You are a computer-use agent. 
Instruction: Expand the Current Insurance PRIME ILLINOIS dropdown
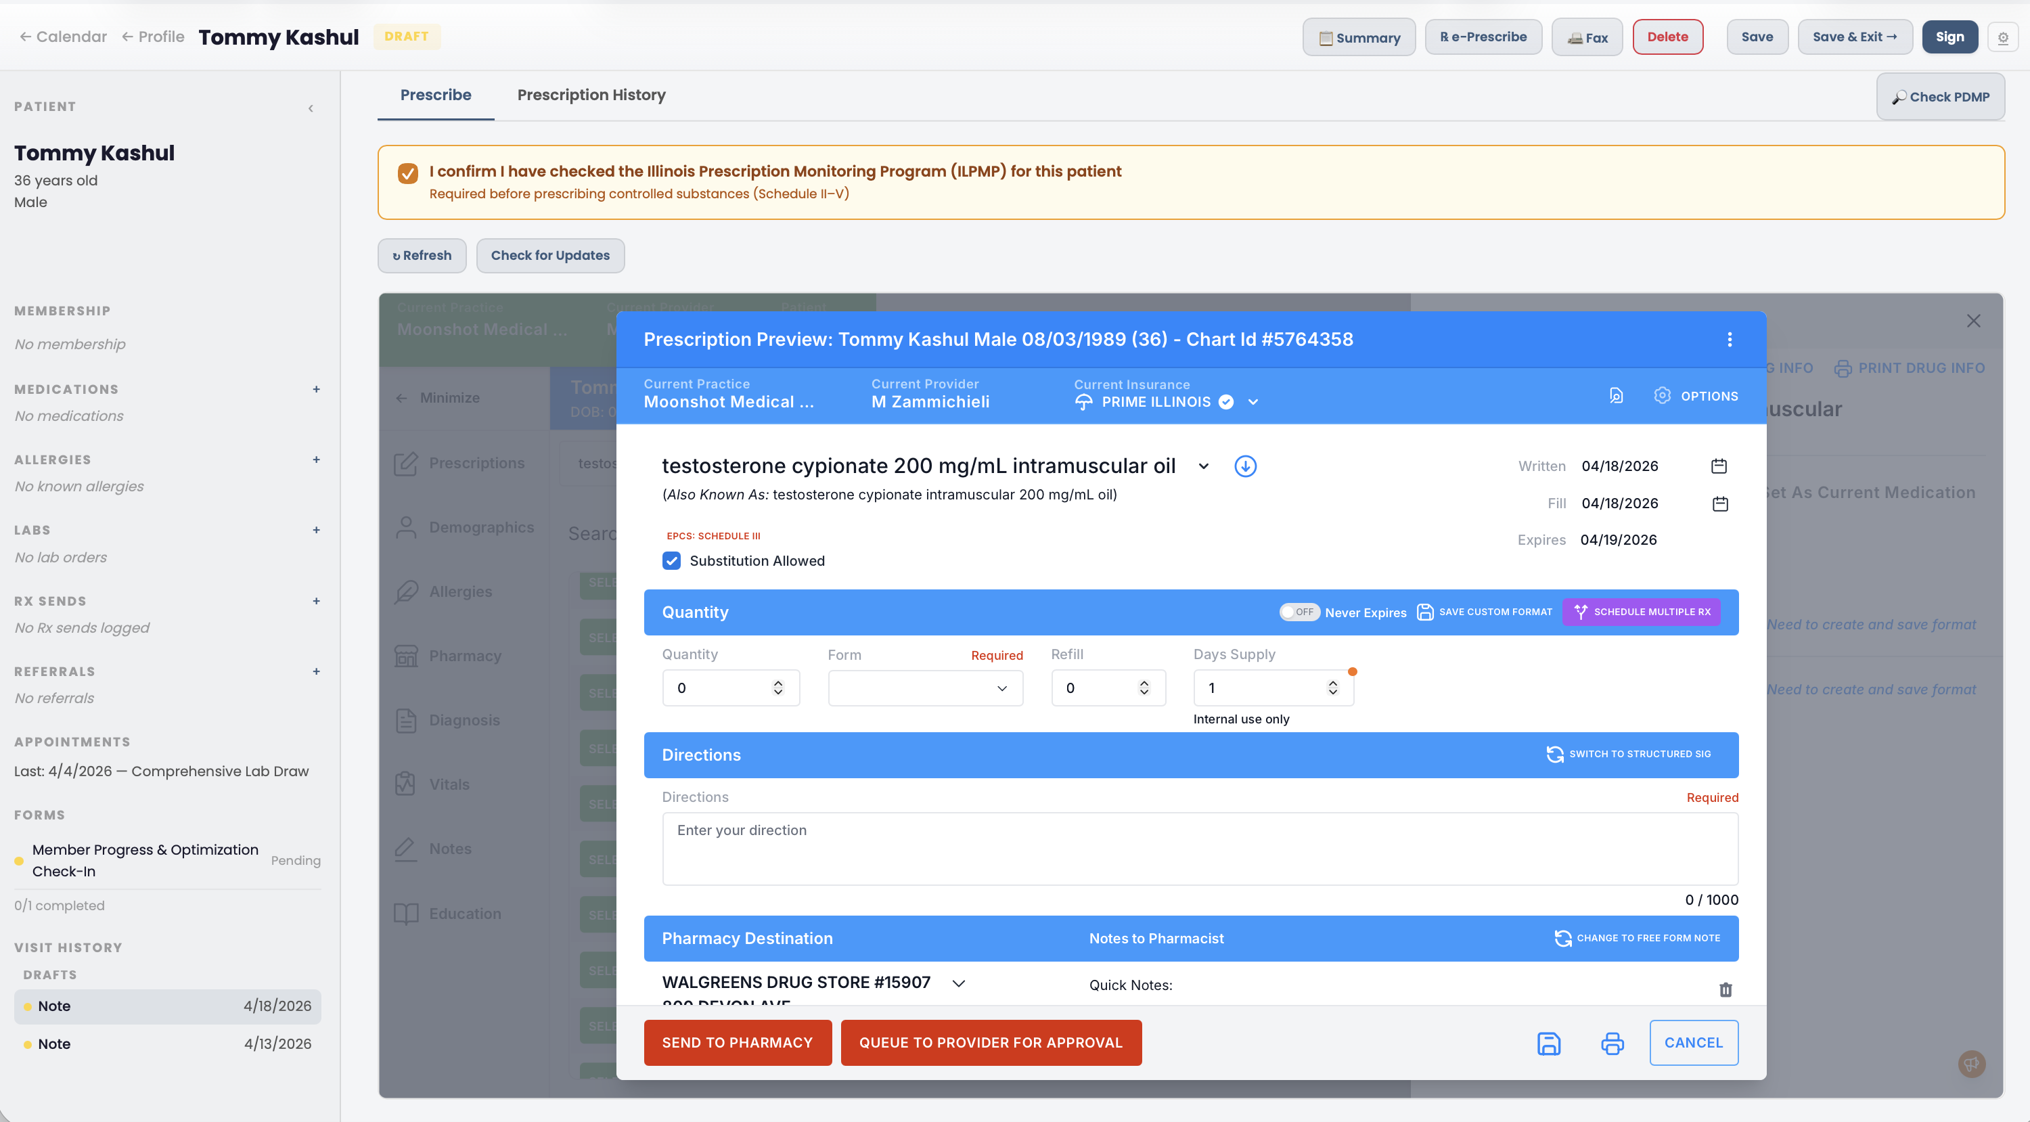[x=1253, y=402]
